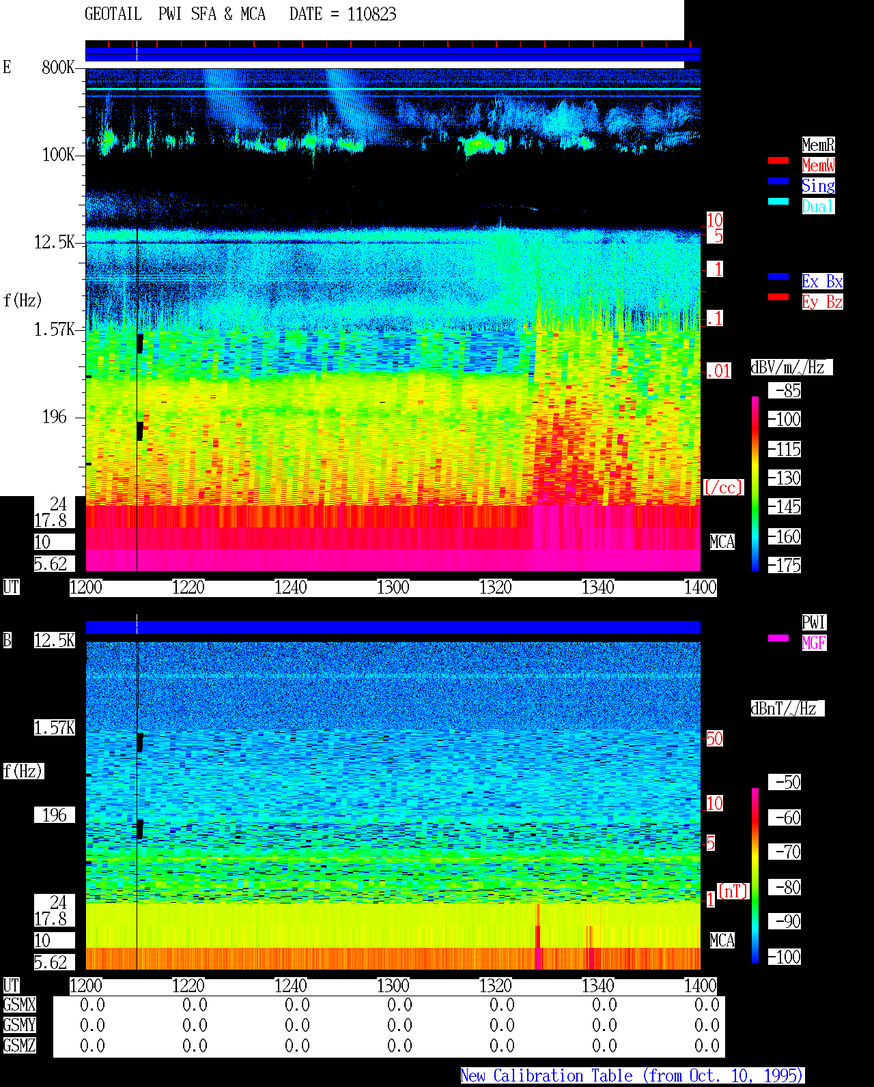Screen dimensions: 874x1087
Task: Click the 1.57K label on E panel
Action: coord(55,330)
